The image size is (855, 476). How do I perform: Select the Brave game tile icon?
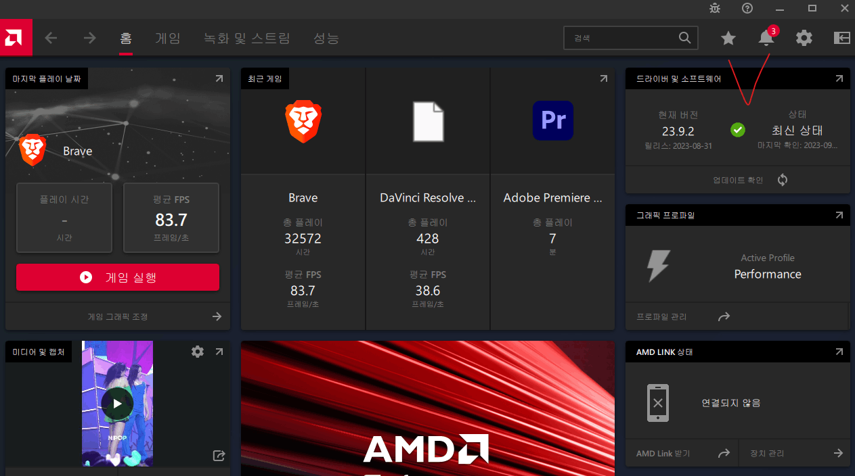(x=303, y=121)
